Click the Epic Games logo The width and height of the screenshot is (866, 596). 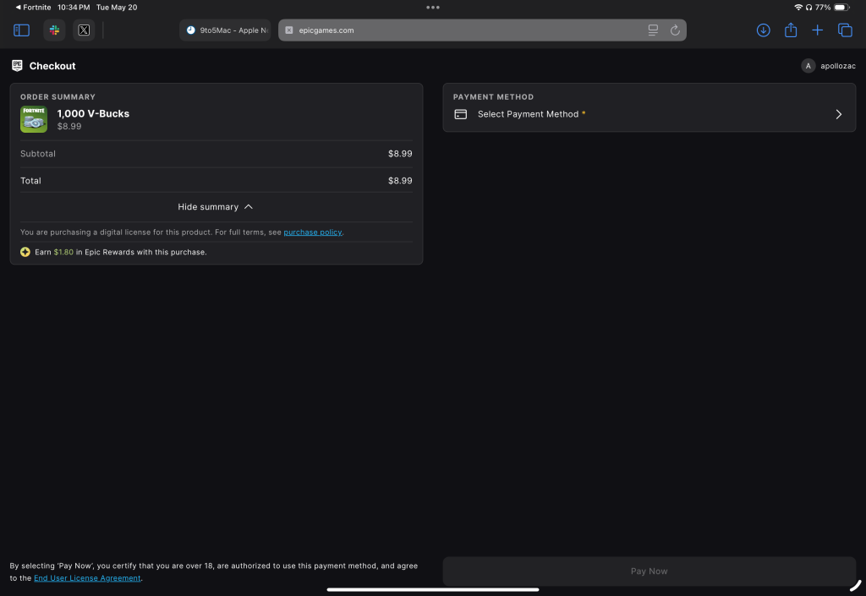[17, 66]
